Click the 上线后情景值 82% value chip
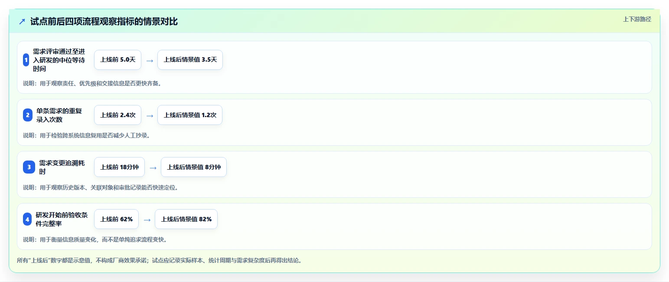669x282 pixels. point(186,220)
